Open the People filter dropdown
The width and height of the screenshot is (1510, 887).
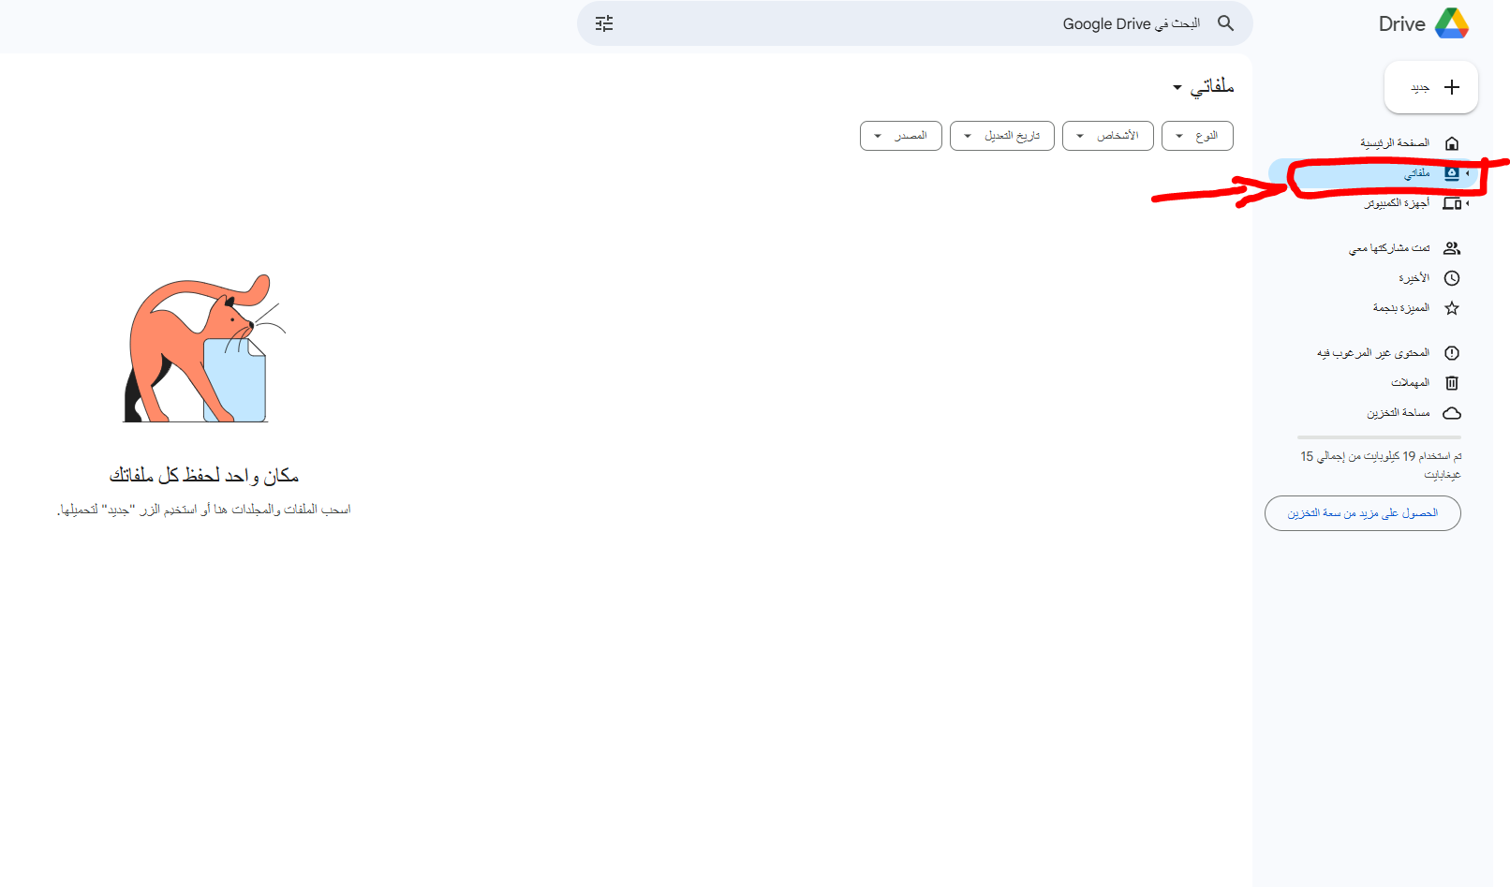pos(1107,135)
